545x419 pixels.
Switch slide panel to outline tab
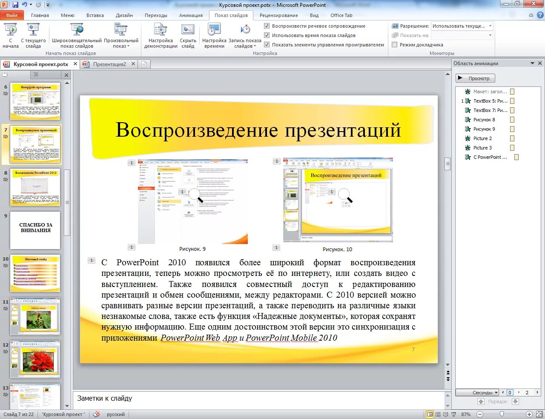click(36, 75)
